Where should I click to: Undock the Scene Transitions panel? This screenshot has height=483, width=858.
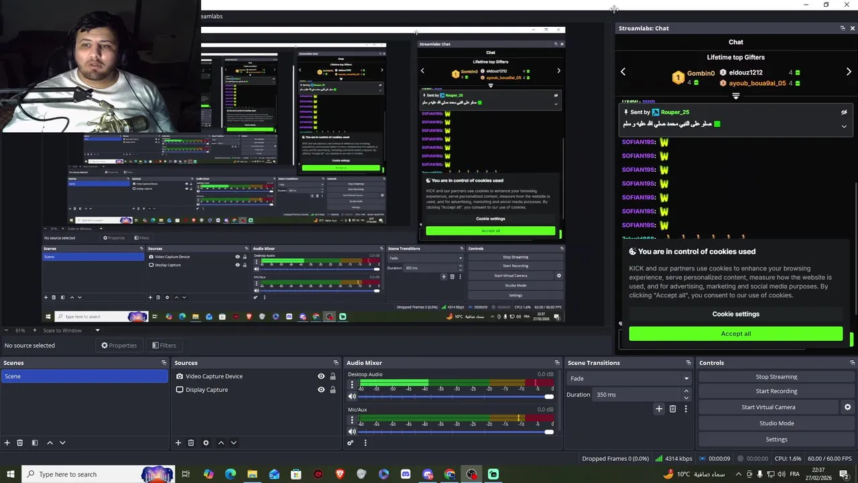click(x=688, y=363)
